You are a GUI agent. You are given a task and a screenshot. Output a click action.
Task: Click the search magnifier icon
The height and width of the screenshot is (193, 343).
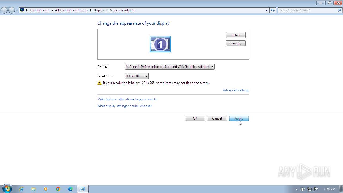[340, 10]
